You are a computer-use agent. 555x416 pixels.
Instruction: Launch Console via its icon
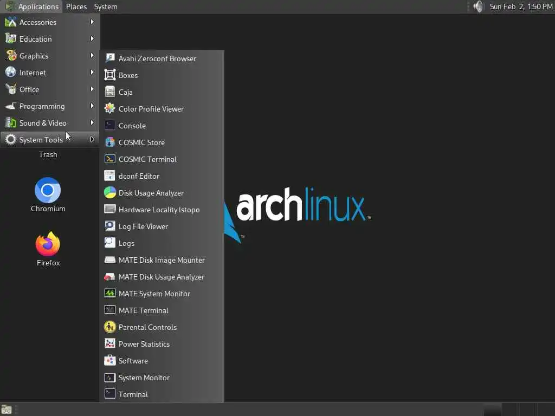[x=109, y=126]
